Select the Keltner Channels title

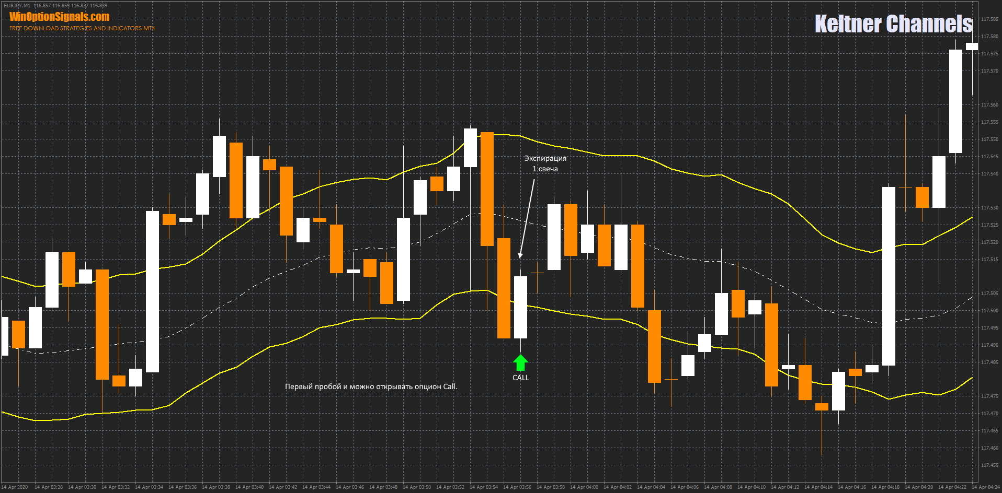pos(893,24)
